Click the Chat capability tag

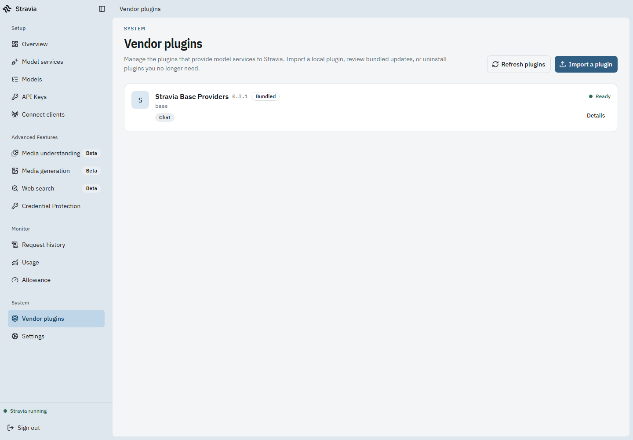point(164,117)
